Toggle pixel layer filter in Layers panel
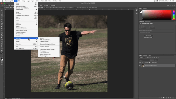Image resolution: width=176 pixels, height=99 pixels. pos(148,58)
